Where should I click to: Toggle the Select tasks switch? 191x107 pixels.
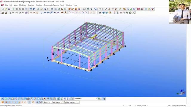pos(71,99)
